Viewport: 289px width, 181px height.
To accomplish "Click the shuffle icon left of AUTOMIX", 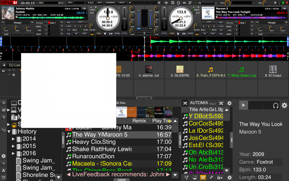I will pos(185,103).
